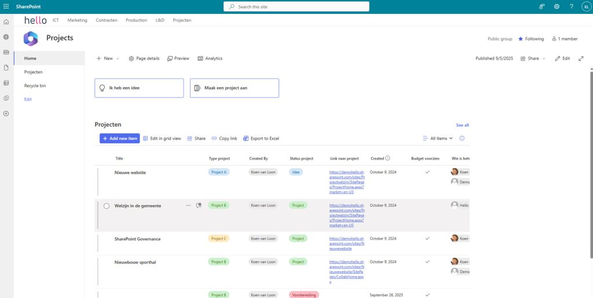593x298 pixels.
Task: Open the Title column header menu
Action: tap(119, 158)
